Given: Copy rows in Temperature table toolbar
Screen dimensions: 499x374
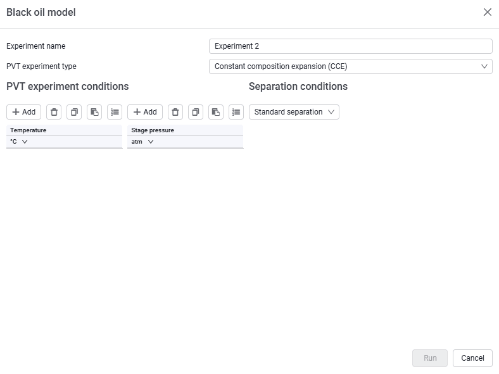Looking at the screenshot, I should pyautogui.click(x=74, y=112).
